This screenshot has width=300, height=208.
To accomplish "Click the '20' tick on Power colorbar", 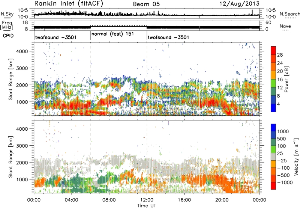I will pos(280,71).
